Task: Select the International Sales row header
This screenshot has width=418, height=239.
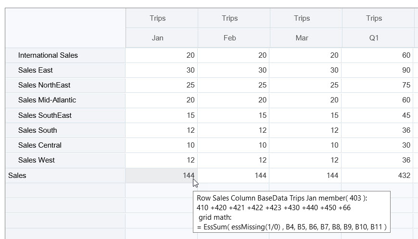Action: coord(48,55)
